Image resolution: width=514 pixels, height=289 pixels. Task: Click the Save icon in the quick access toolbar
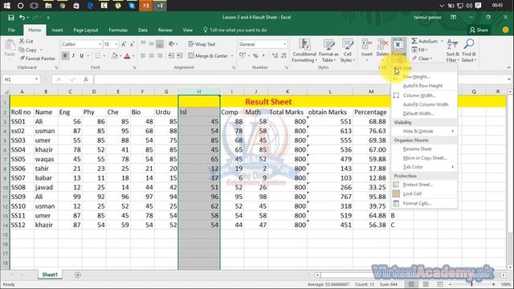coord(11,18)
